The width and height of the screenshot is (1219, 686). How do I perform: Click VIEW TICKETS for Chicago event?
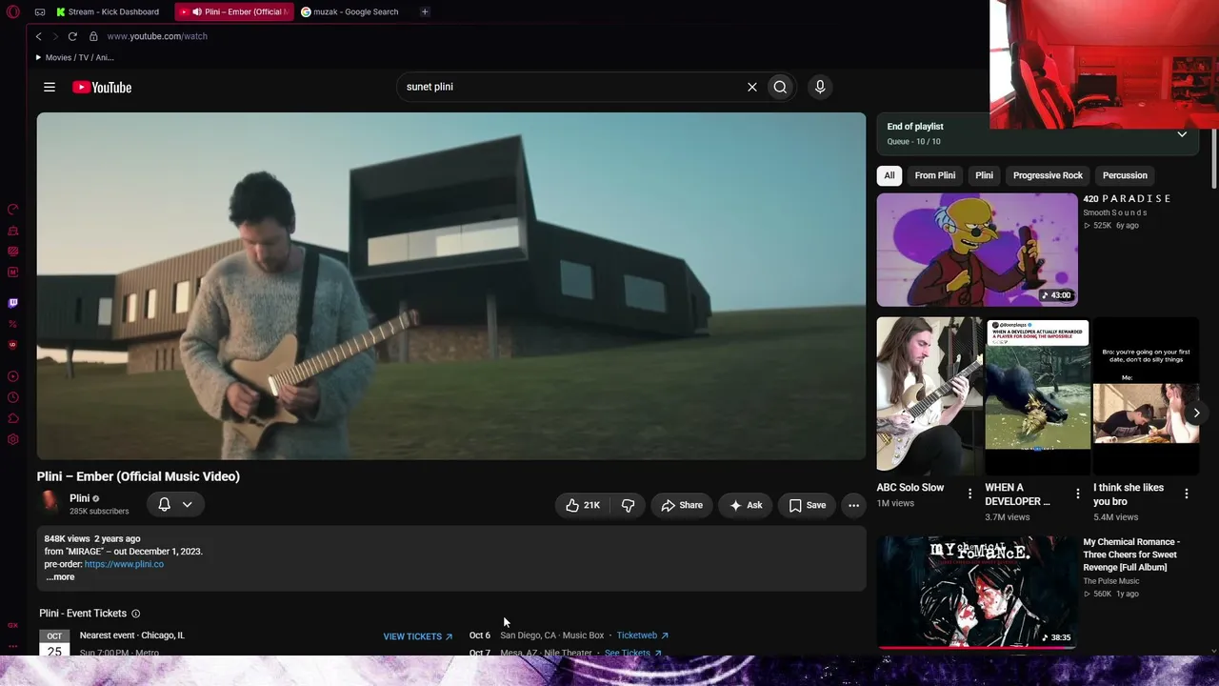[418, 636]
